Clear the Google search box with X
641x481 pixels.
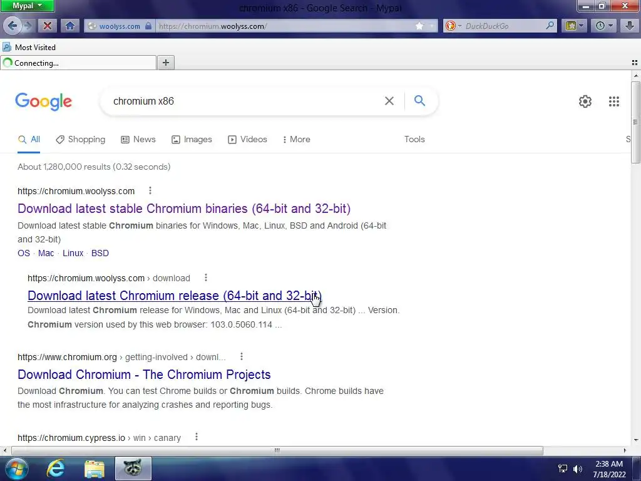point(389,101)
